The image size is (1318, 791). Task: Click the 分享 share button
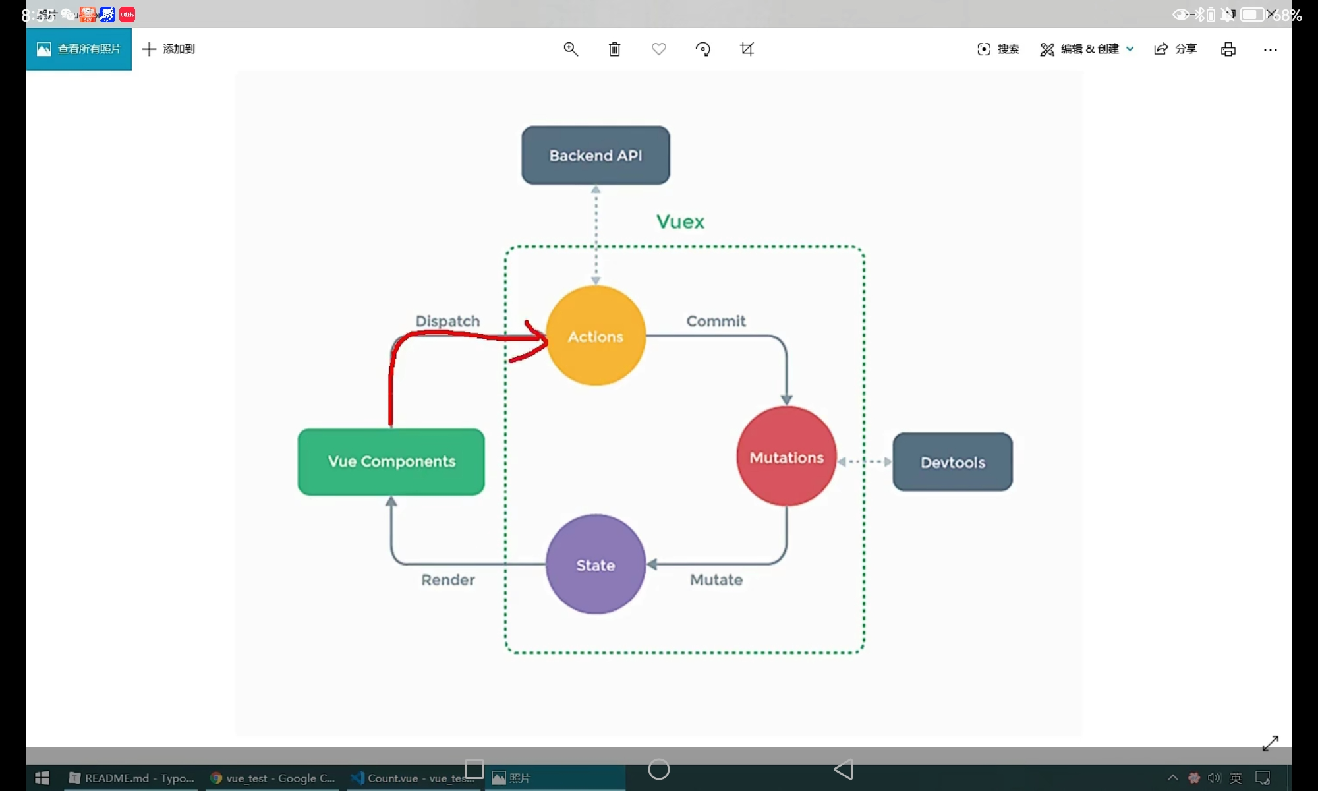pyautogui.click(x=1175, y=49)
